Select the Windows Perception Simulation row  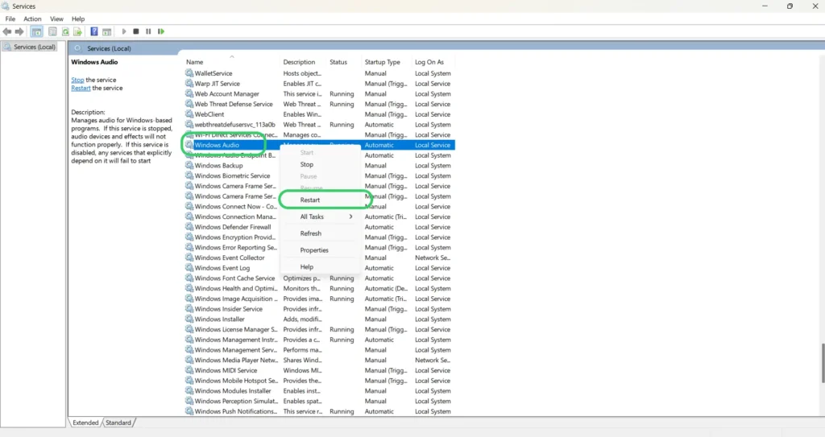coord(319,402)
